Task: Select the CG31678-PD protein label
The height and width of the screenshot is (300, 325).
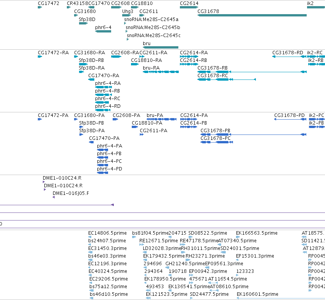Action: pos(289,115)
